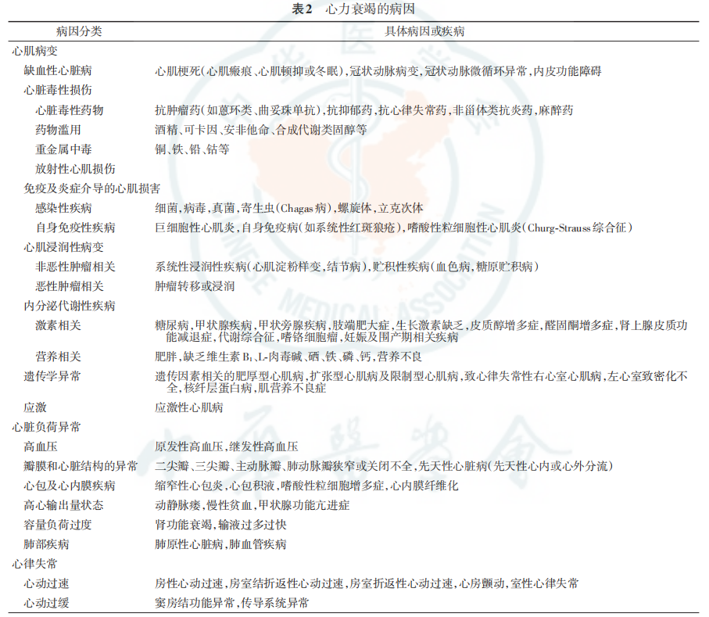Click the 病因分类 column header
The height and width of the screenshot is (617, 709).
coord(79,31)
